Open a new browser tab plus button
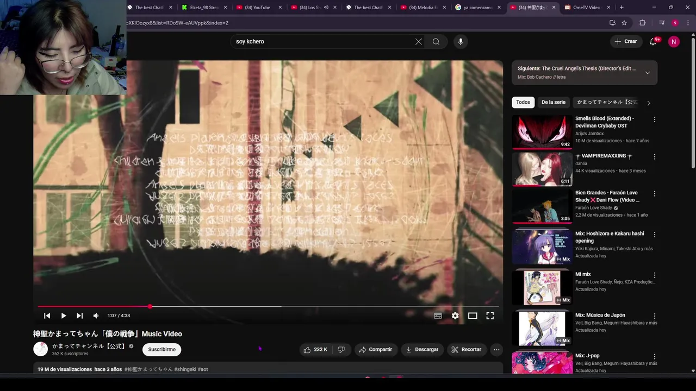The height and width of the screenshot is (391, 696). [x=622, y=8]
